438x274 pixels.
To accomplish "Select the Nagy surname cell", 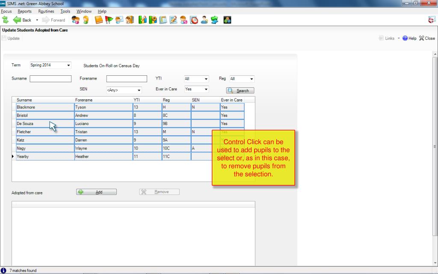I will 45,148.
